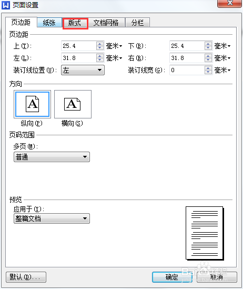Image resolution: width=243 pixels, height=289 pixels.
Task: Confirm with the 确定 button
Action: pos(172,277)
